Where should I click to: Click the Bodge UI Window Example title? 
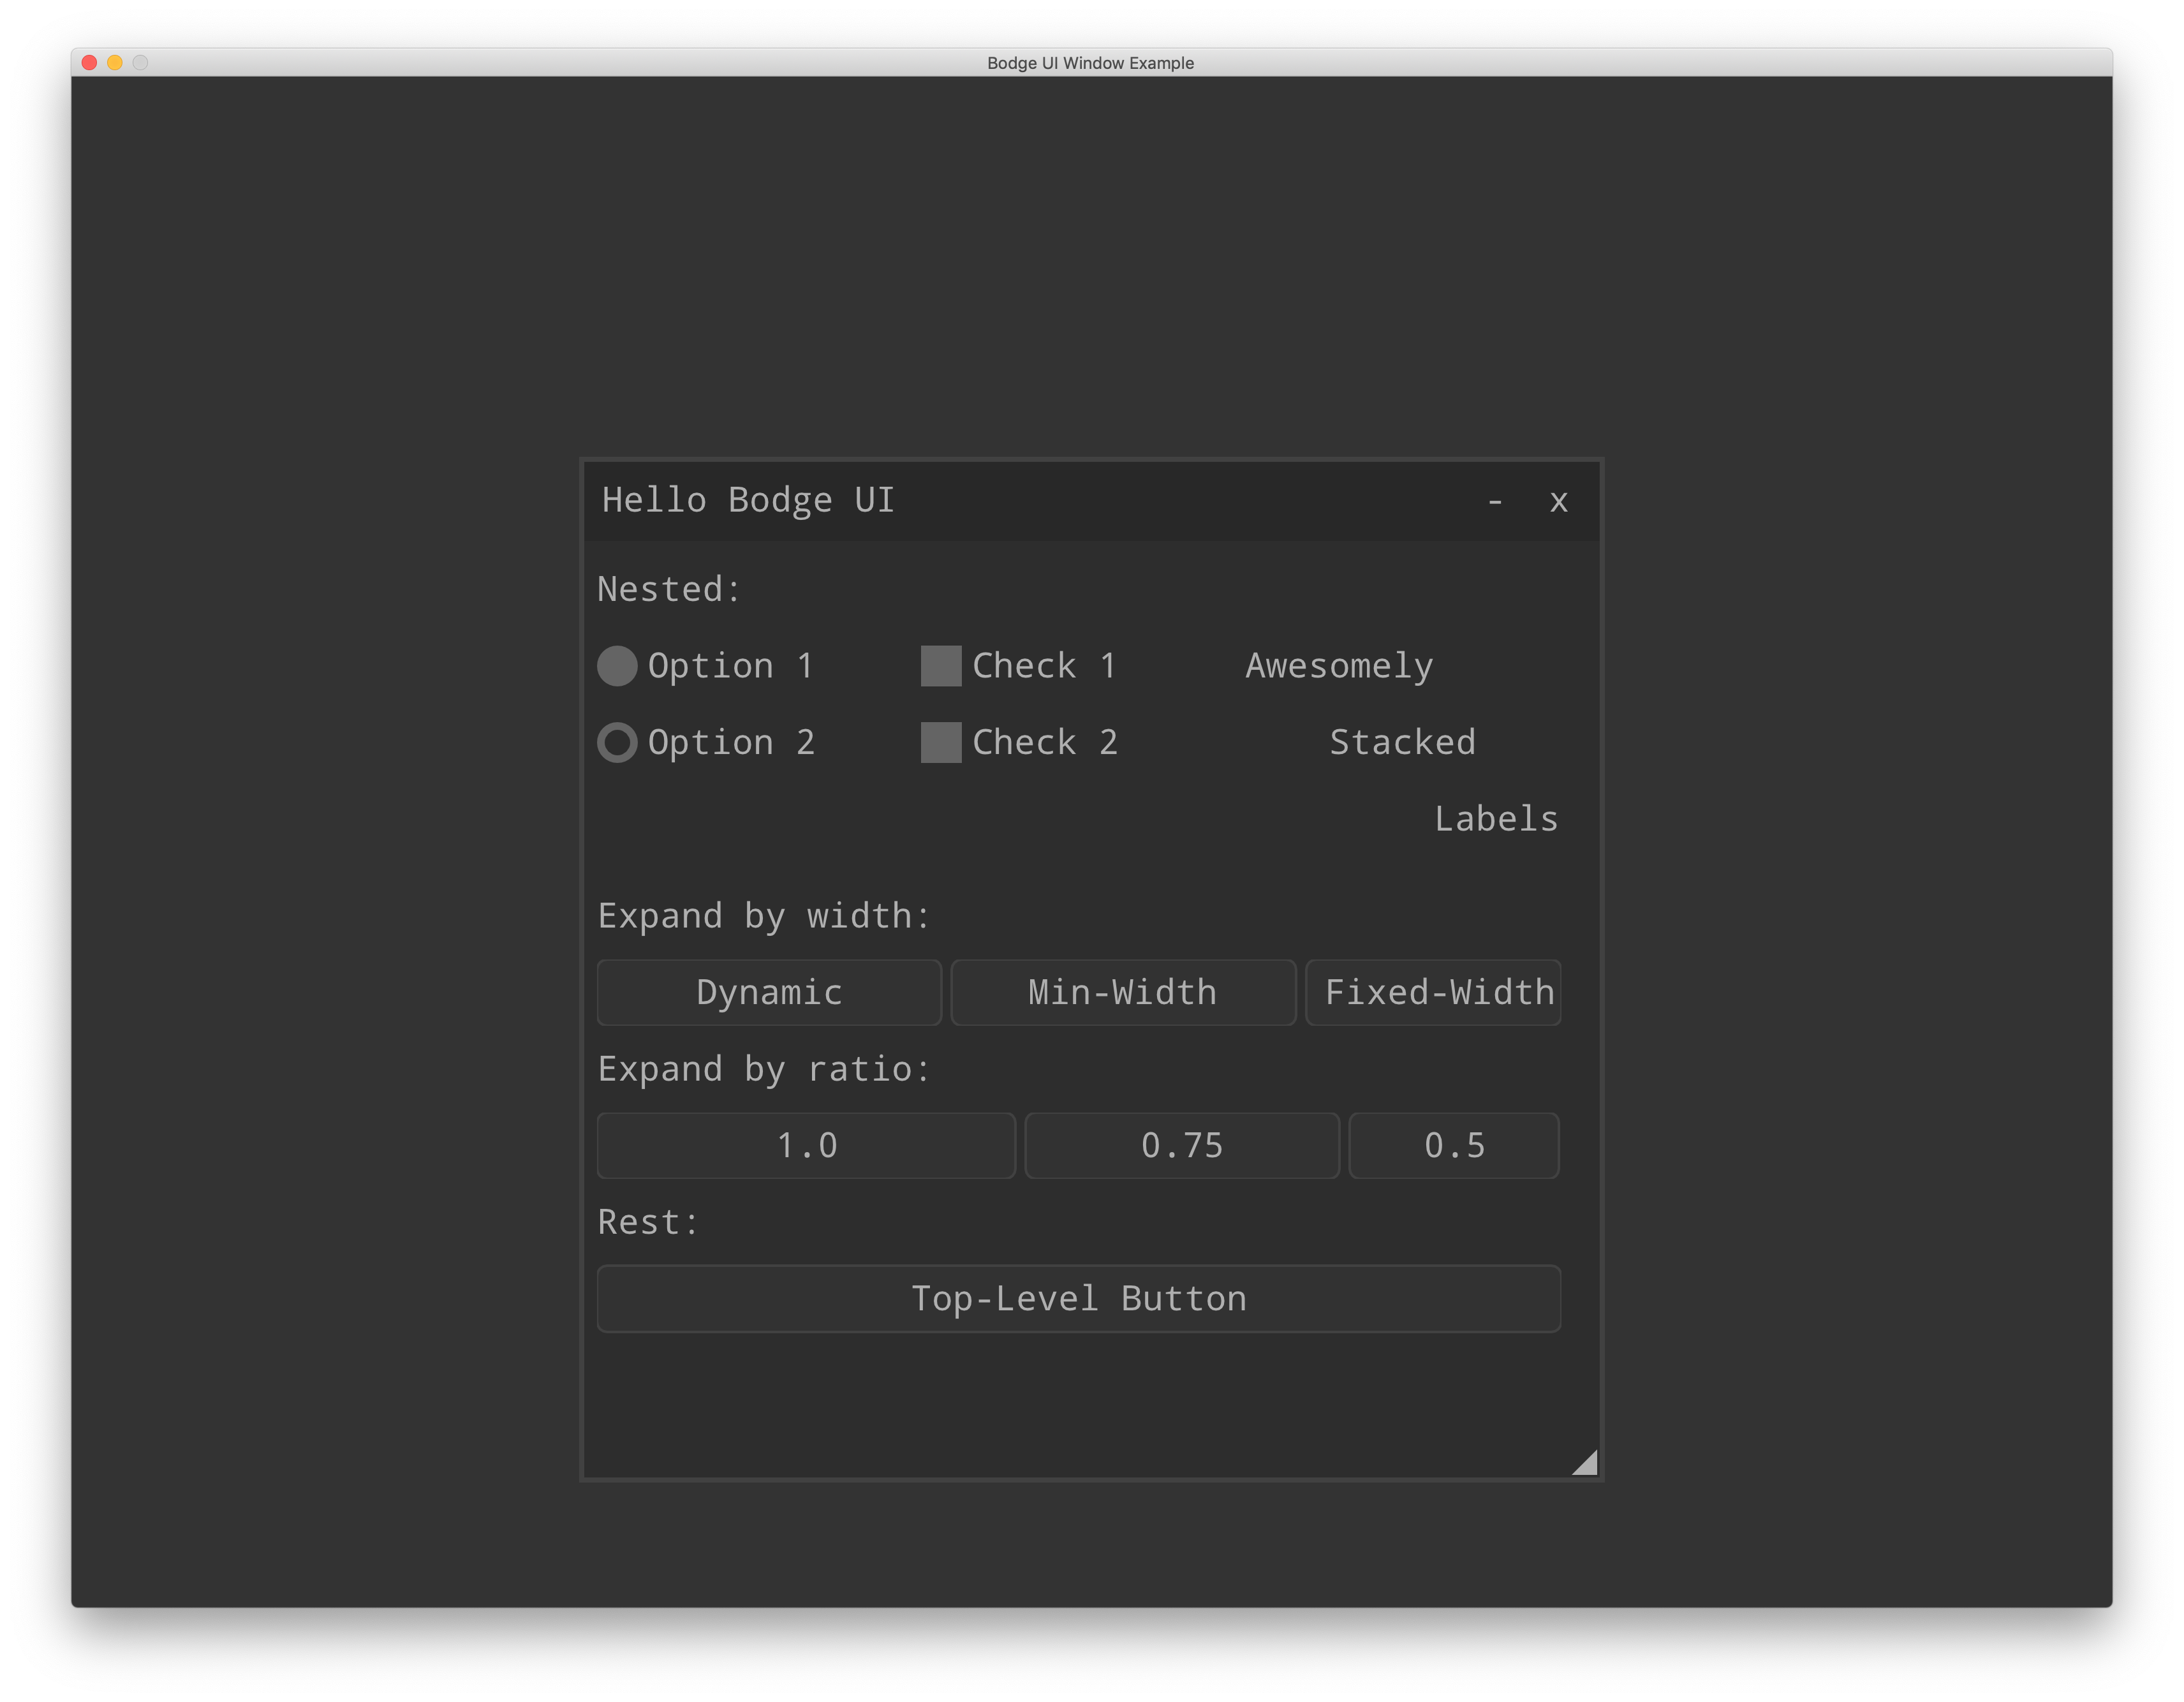coord(1091,63)
